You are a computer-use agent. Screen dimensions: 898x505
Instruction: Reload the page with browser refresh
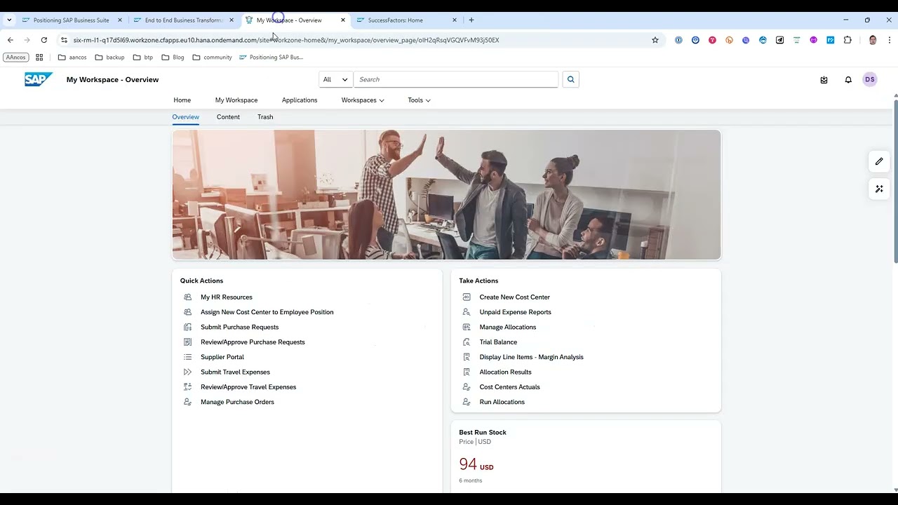click(x=44, y=40)
